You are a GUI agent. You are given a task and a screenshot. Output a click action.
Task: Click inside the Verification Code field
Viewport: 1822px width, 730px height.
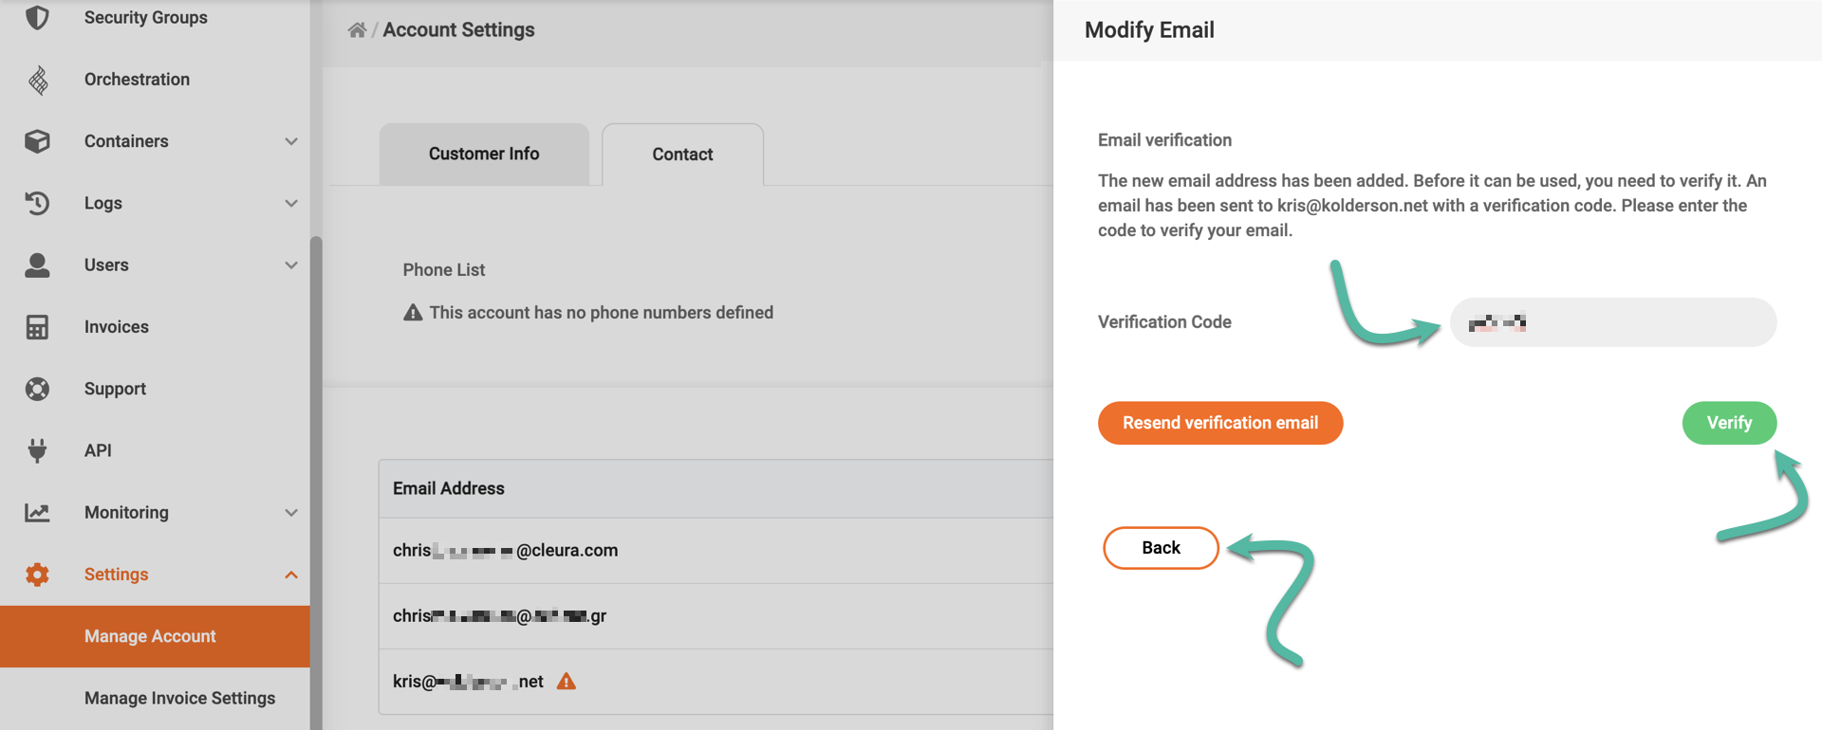[x=1611, y=322]
